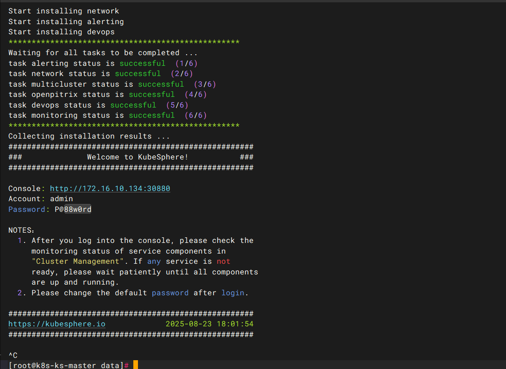This screenshot has width=506, height=369.
Task: Click the 'Account:' label
Action: click(27, 199)
